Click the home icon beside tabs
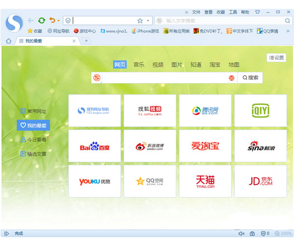This screenshot has height=245, width=295. 9,41
